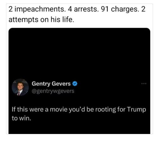Select the tweet line starting "If this were"
The height and width of the screenshot is (146, 158).
[79, 109]
